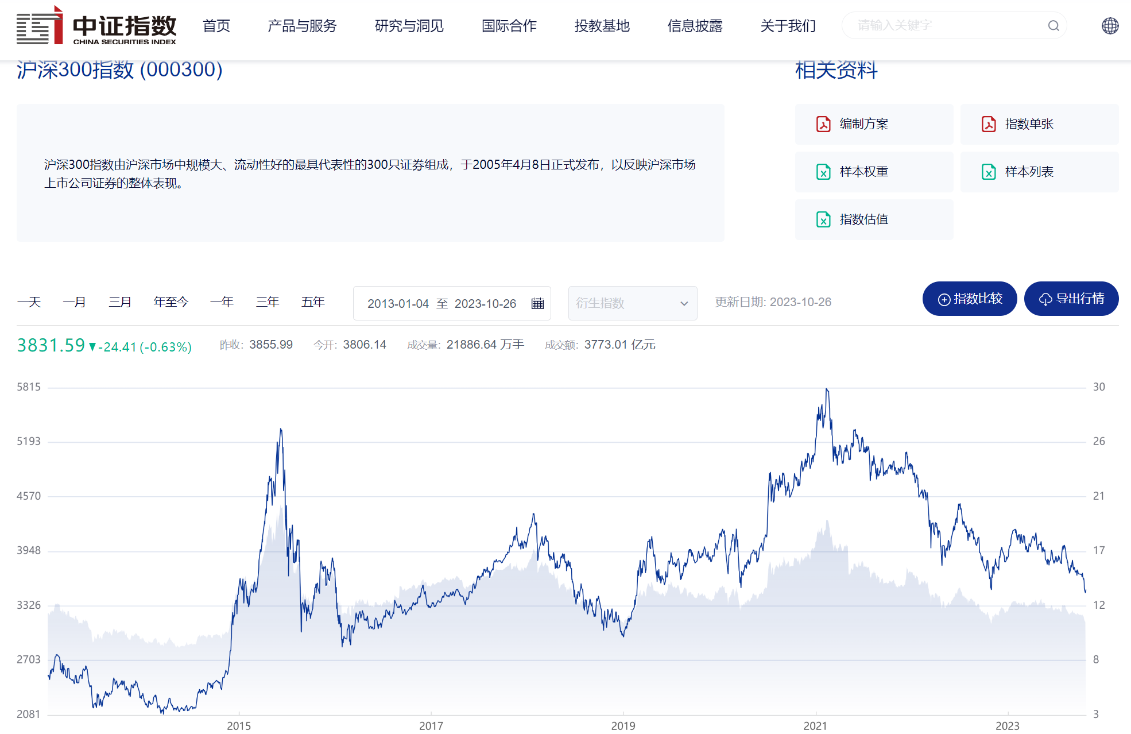Click the Excel icon beside 指数估值
This screenshot has width=1131, height=734.
(823, 219)
